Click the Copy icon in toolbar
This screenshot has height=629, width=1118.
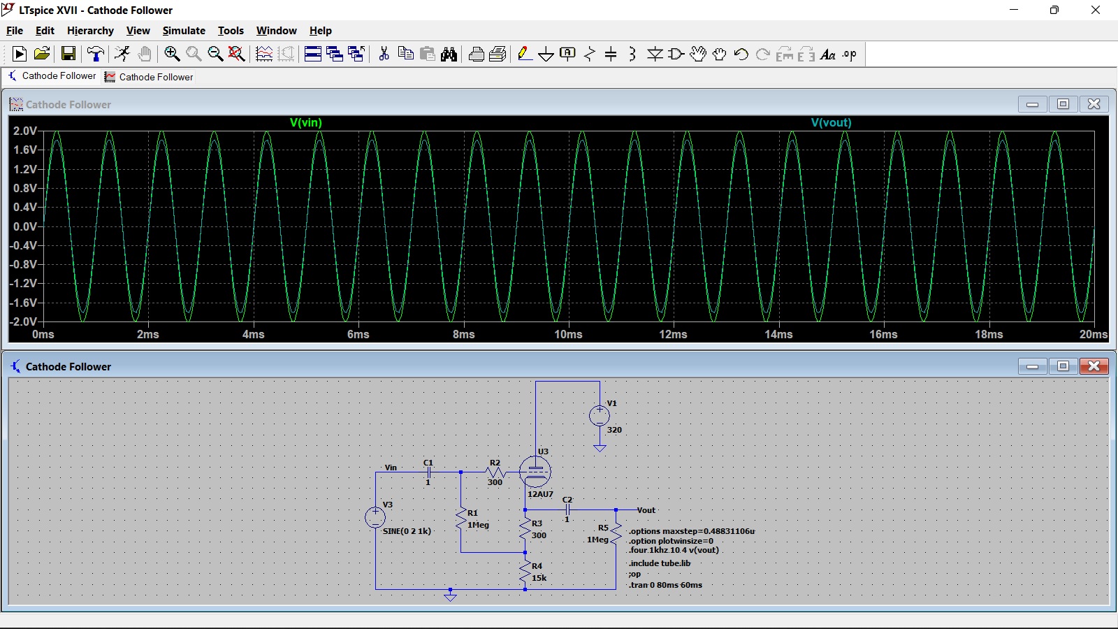(x=405, y=54)
